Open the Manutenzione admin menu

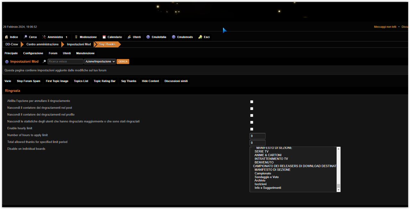click(85, 53)
